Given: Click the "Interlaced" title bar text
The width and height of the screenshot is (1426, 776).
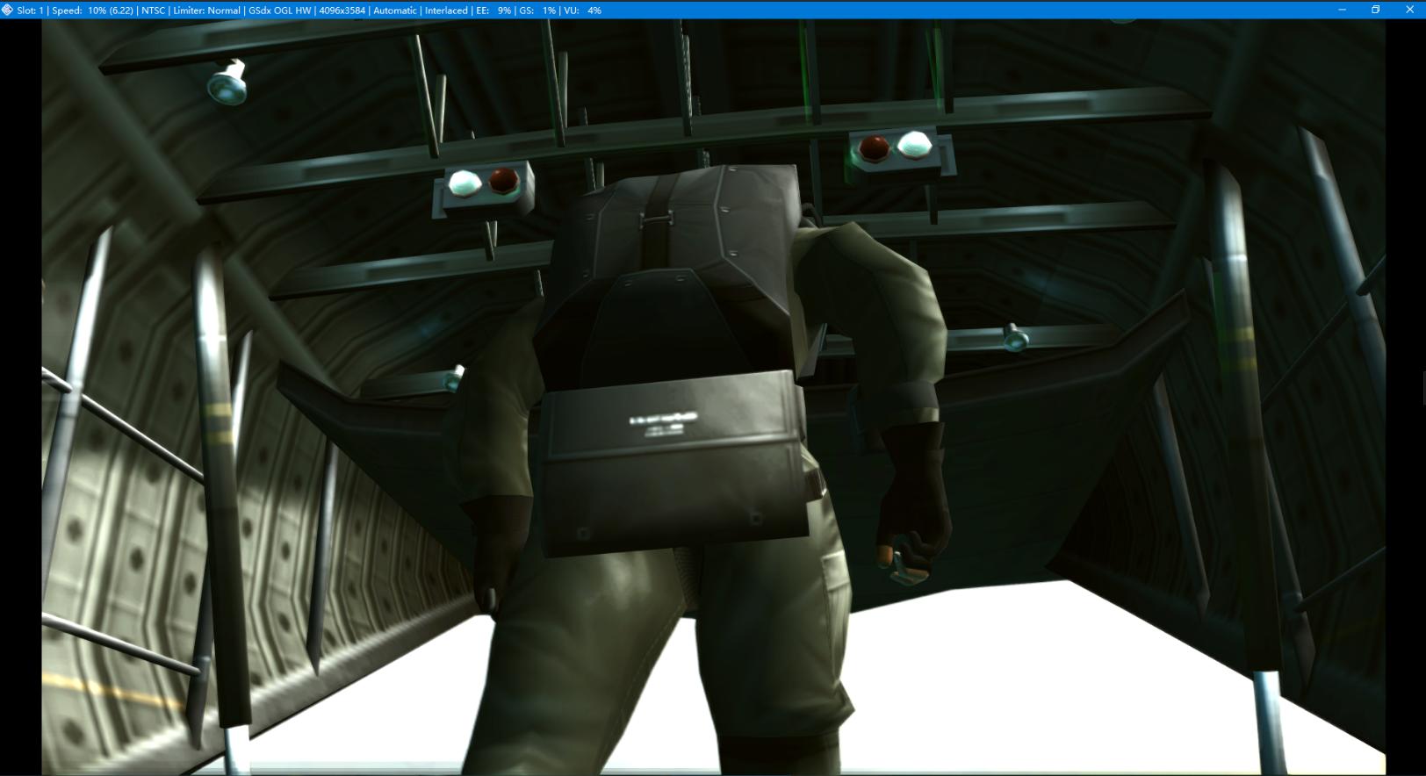Looking at the screenshot, I should pyautogui.click(x=446, y=11).
